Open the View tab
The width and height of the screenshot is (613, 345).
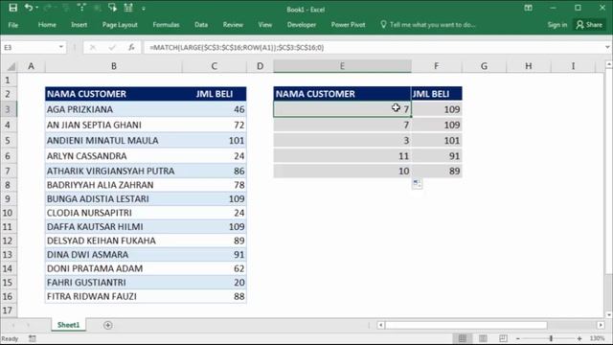coord(264,25)
